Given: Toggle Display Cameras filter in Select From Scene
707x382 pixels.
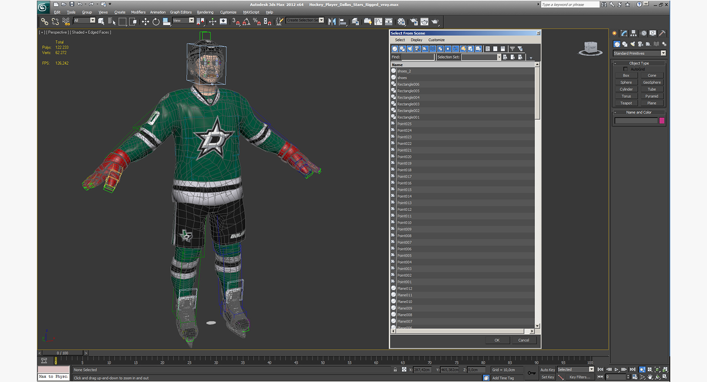Looking at the screenshot, I should tap(418, 49).
